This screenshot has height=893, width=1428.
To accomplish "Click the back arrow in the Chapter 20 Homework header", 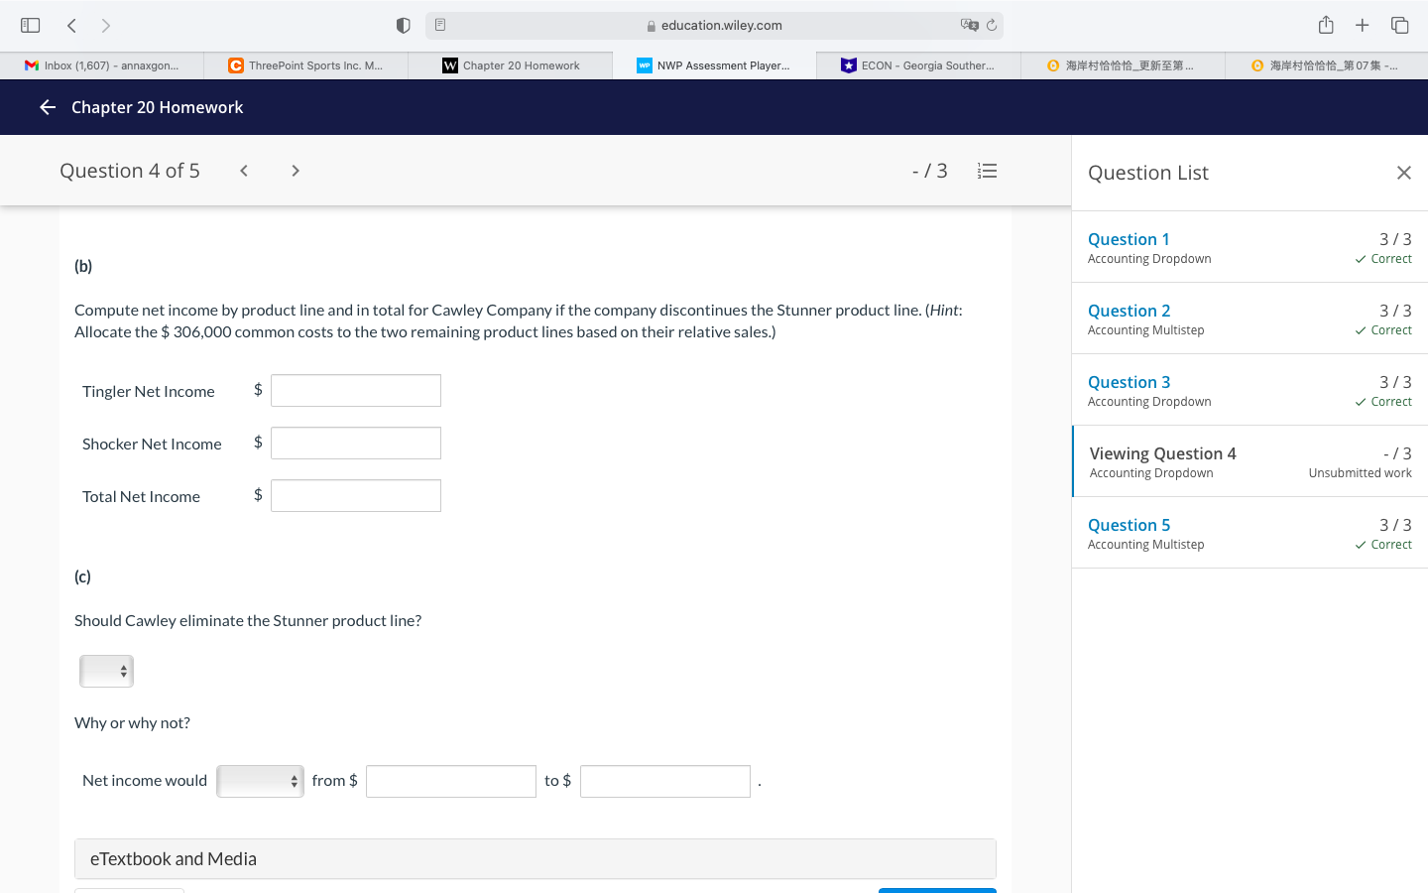I will point(47,107).
